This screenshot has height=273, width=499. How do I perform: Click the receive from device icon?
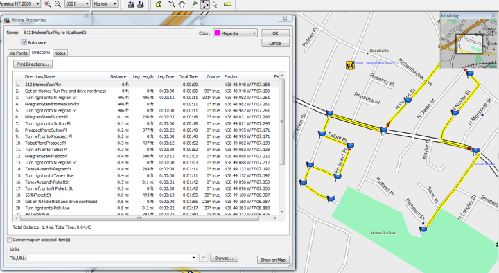(140, 4)
